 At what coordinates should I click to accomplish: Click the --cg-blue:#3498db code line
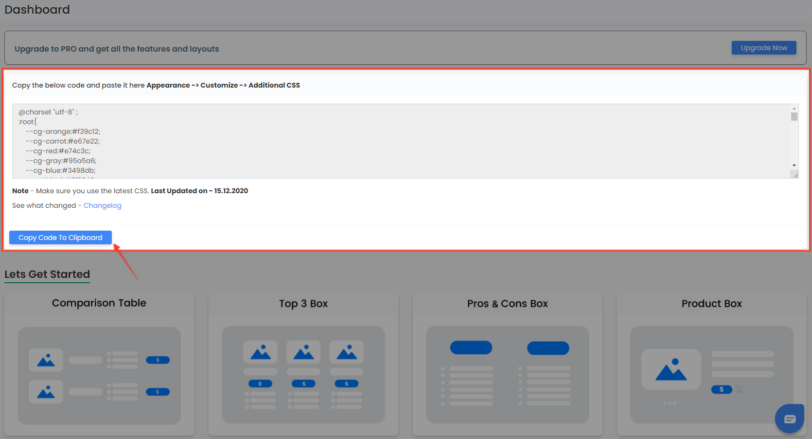tap(61, 170)
